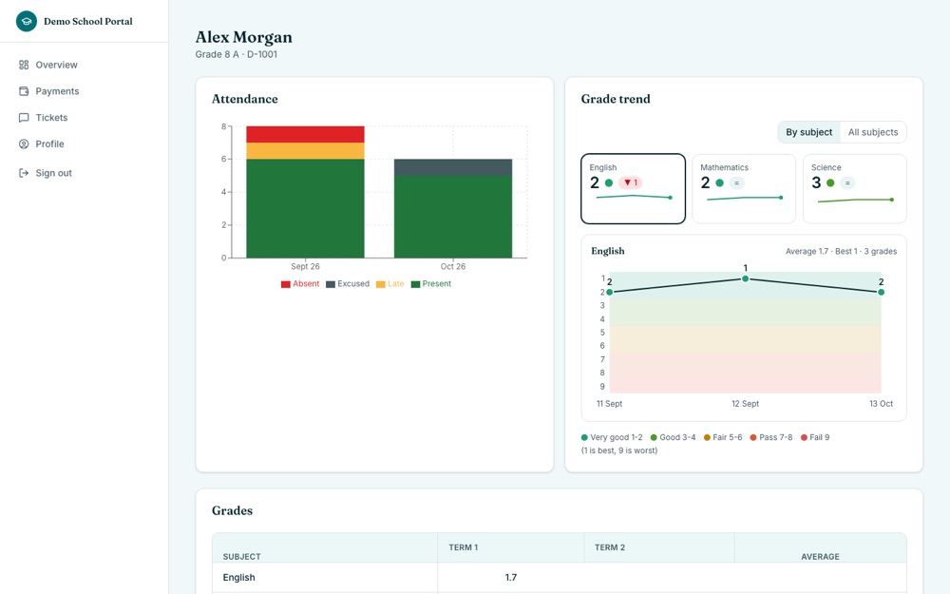Click the green Present segment in Oct 26 bar

pos(453,217)
